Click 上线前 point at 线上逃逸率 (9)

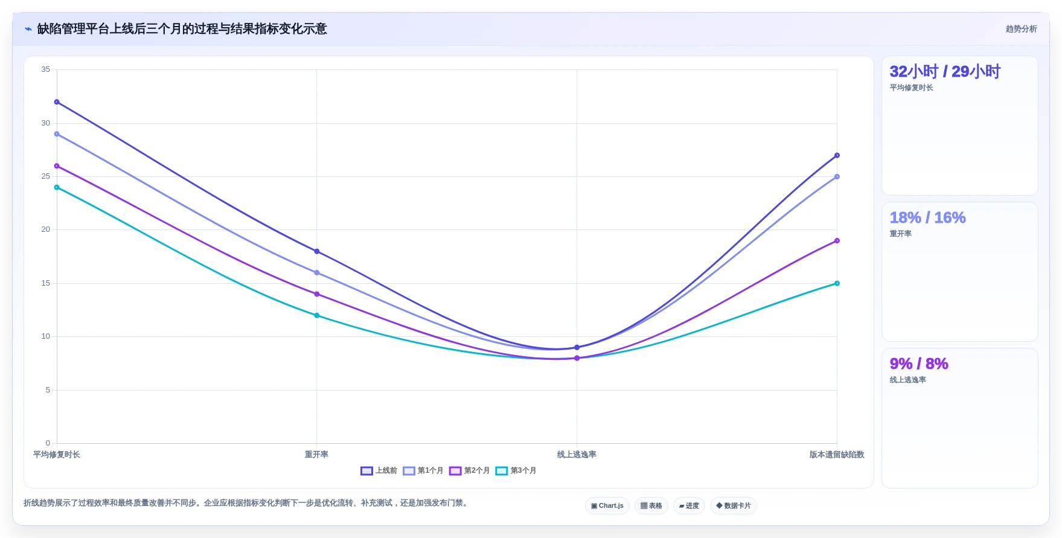click(577, 347)
